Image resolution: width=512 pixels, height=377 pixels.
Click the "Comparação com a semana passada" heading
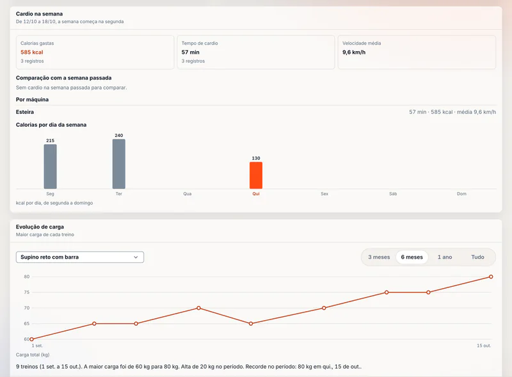(x=63, y=77)
